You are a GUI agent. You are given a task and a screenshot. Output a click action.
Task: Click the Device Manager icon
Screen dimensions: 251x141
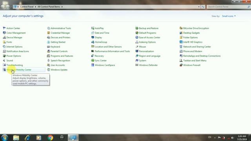4,38
